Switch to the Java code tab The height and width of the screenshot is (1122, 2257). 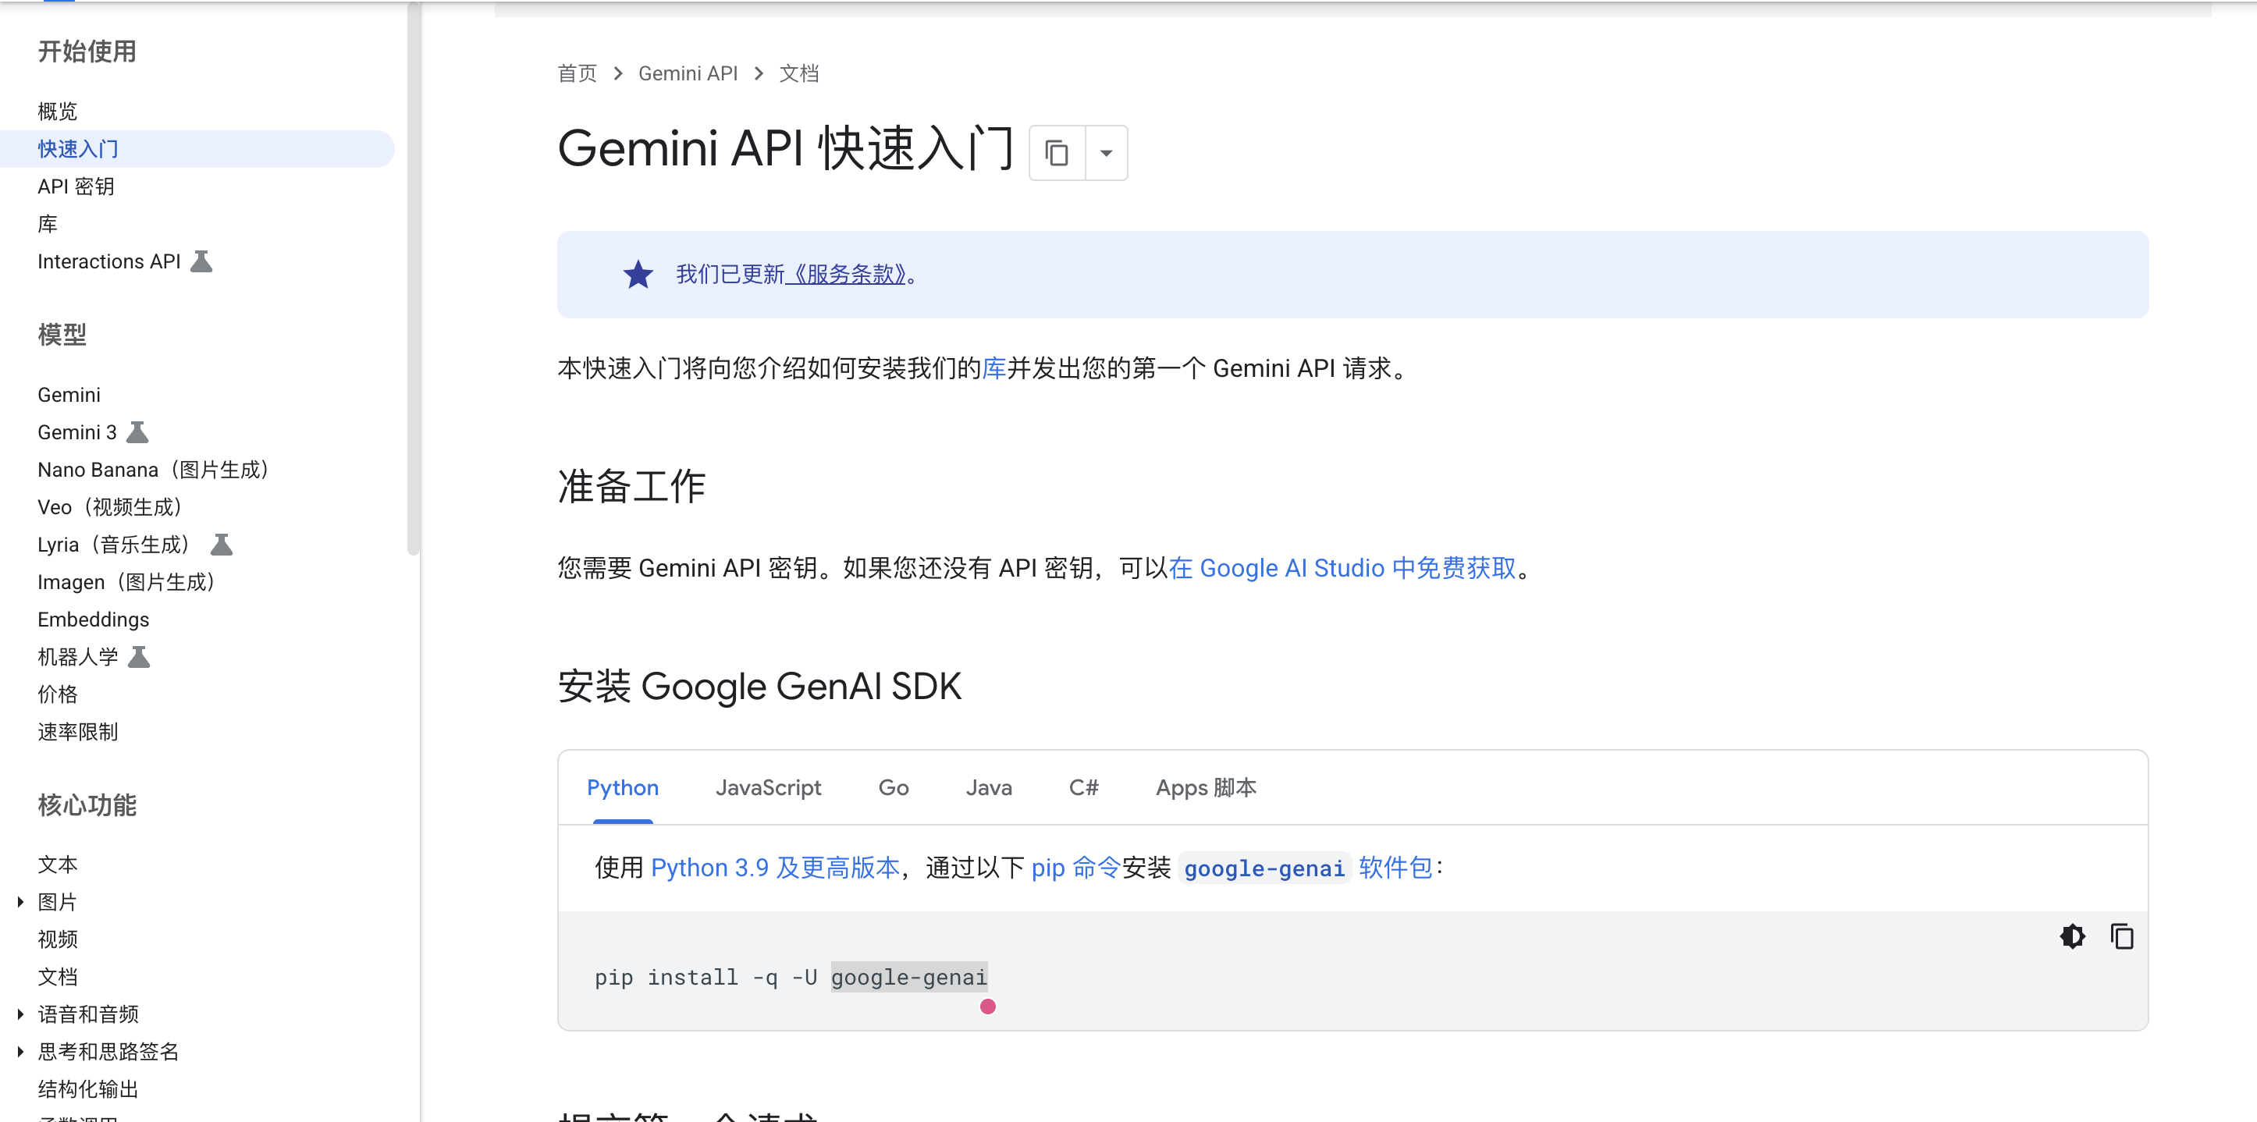click(x=988, y=787)
